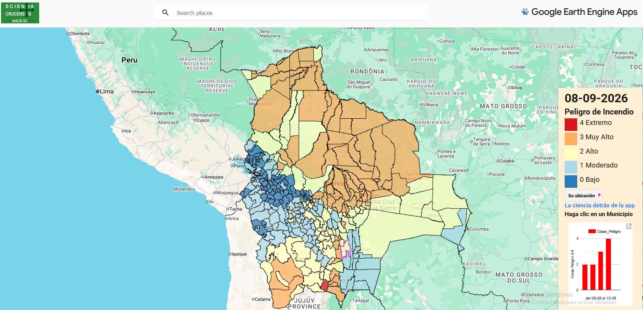This screenshot has height=310, width=643.
Task: Click the MATO GROSSO DO SUL label
Action: [519, 278]
